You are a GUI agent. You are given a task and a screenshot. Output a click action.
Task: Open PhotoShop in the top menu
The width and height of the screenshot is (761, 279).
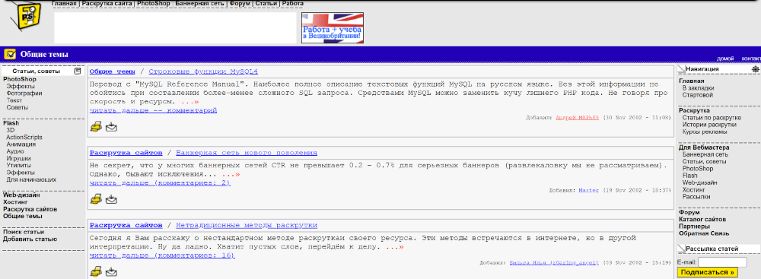(154, 3)
